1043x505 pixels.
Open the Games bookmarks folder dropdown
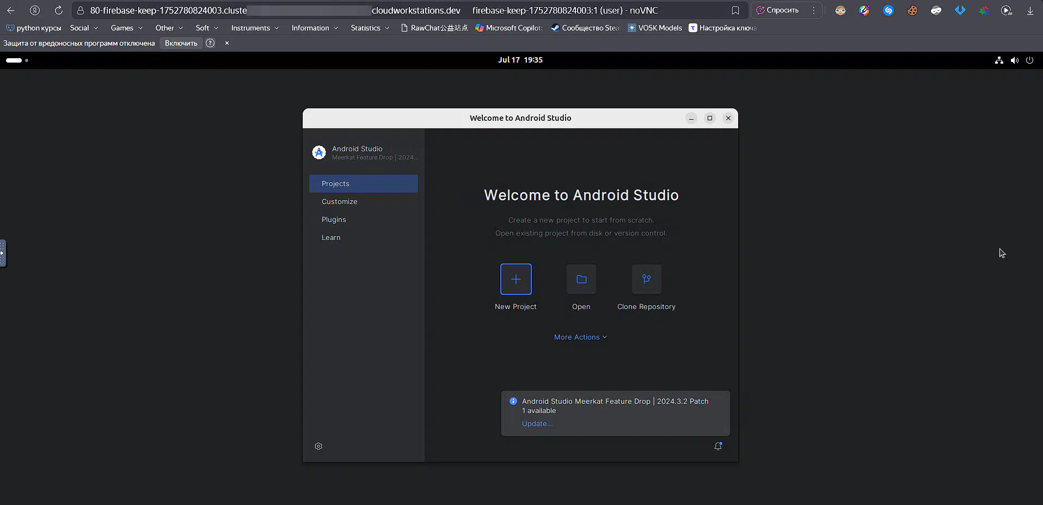pyautogui.click(x=126, y=28)
